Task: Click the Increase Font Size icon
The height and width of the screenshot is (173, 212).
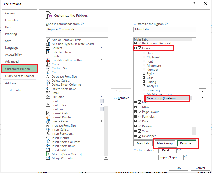Action: point(48,126)
